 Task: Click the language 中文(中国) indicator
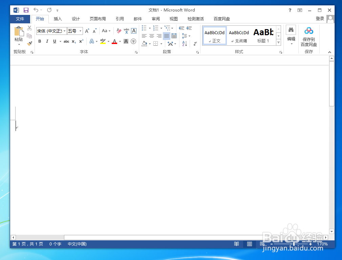click(77, 244)
